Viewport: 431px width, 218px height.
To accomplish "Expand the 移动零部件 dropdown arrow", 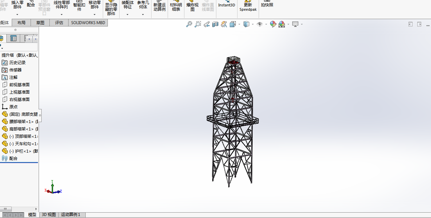I will coord(94,14).
